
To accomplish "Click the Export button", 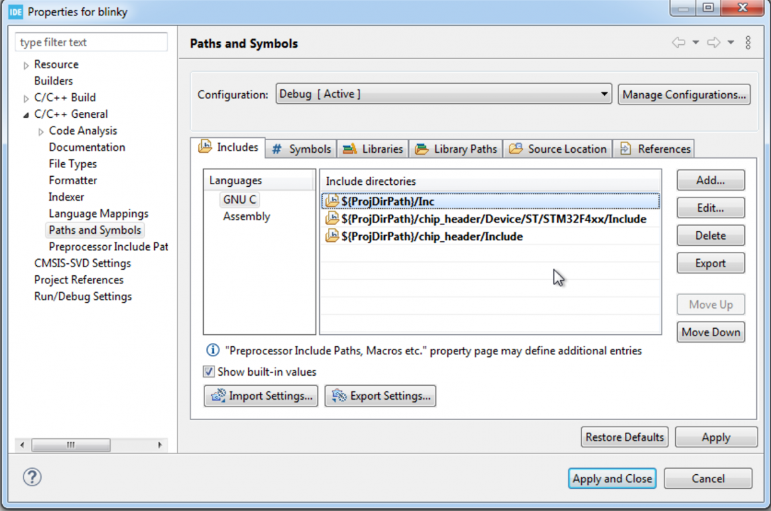I will (x=711, y=263).
